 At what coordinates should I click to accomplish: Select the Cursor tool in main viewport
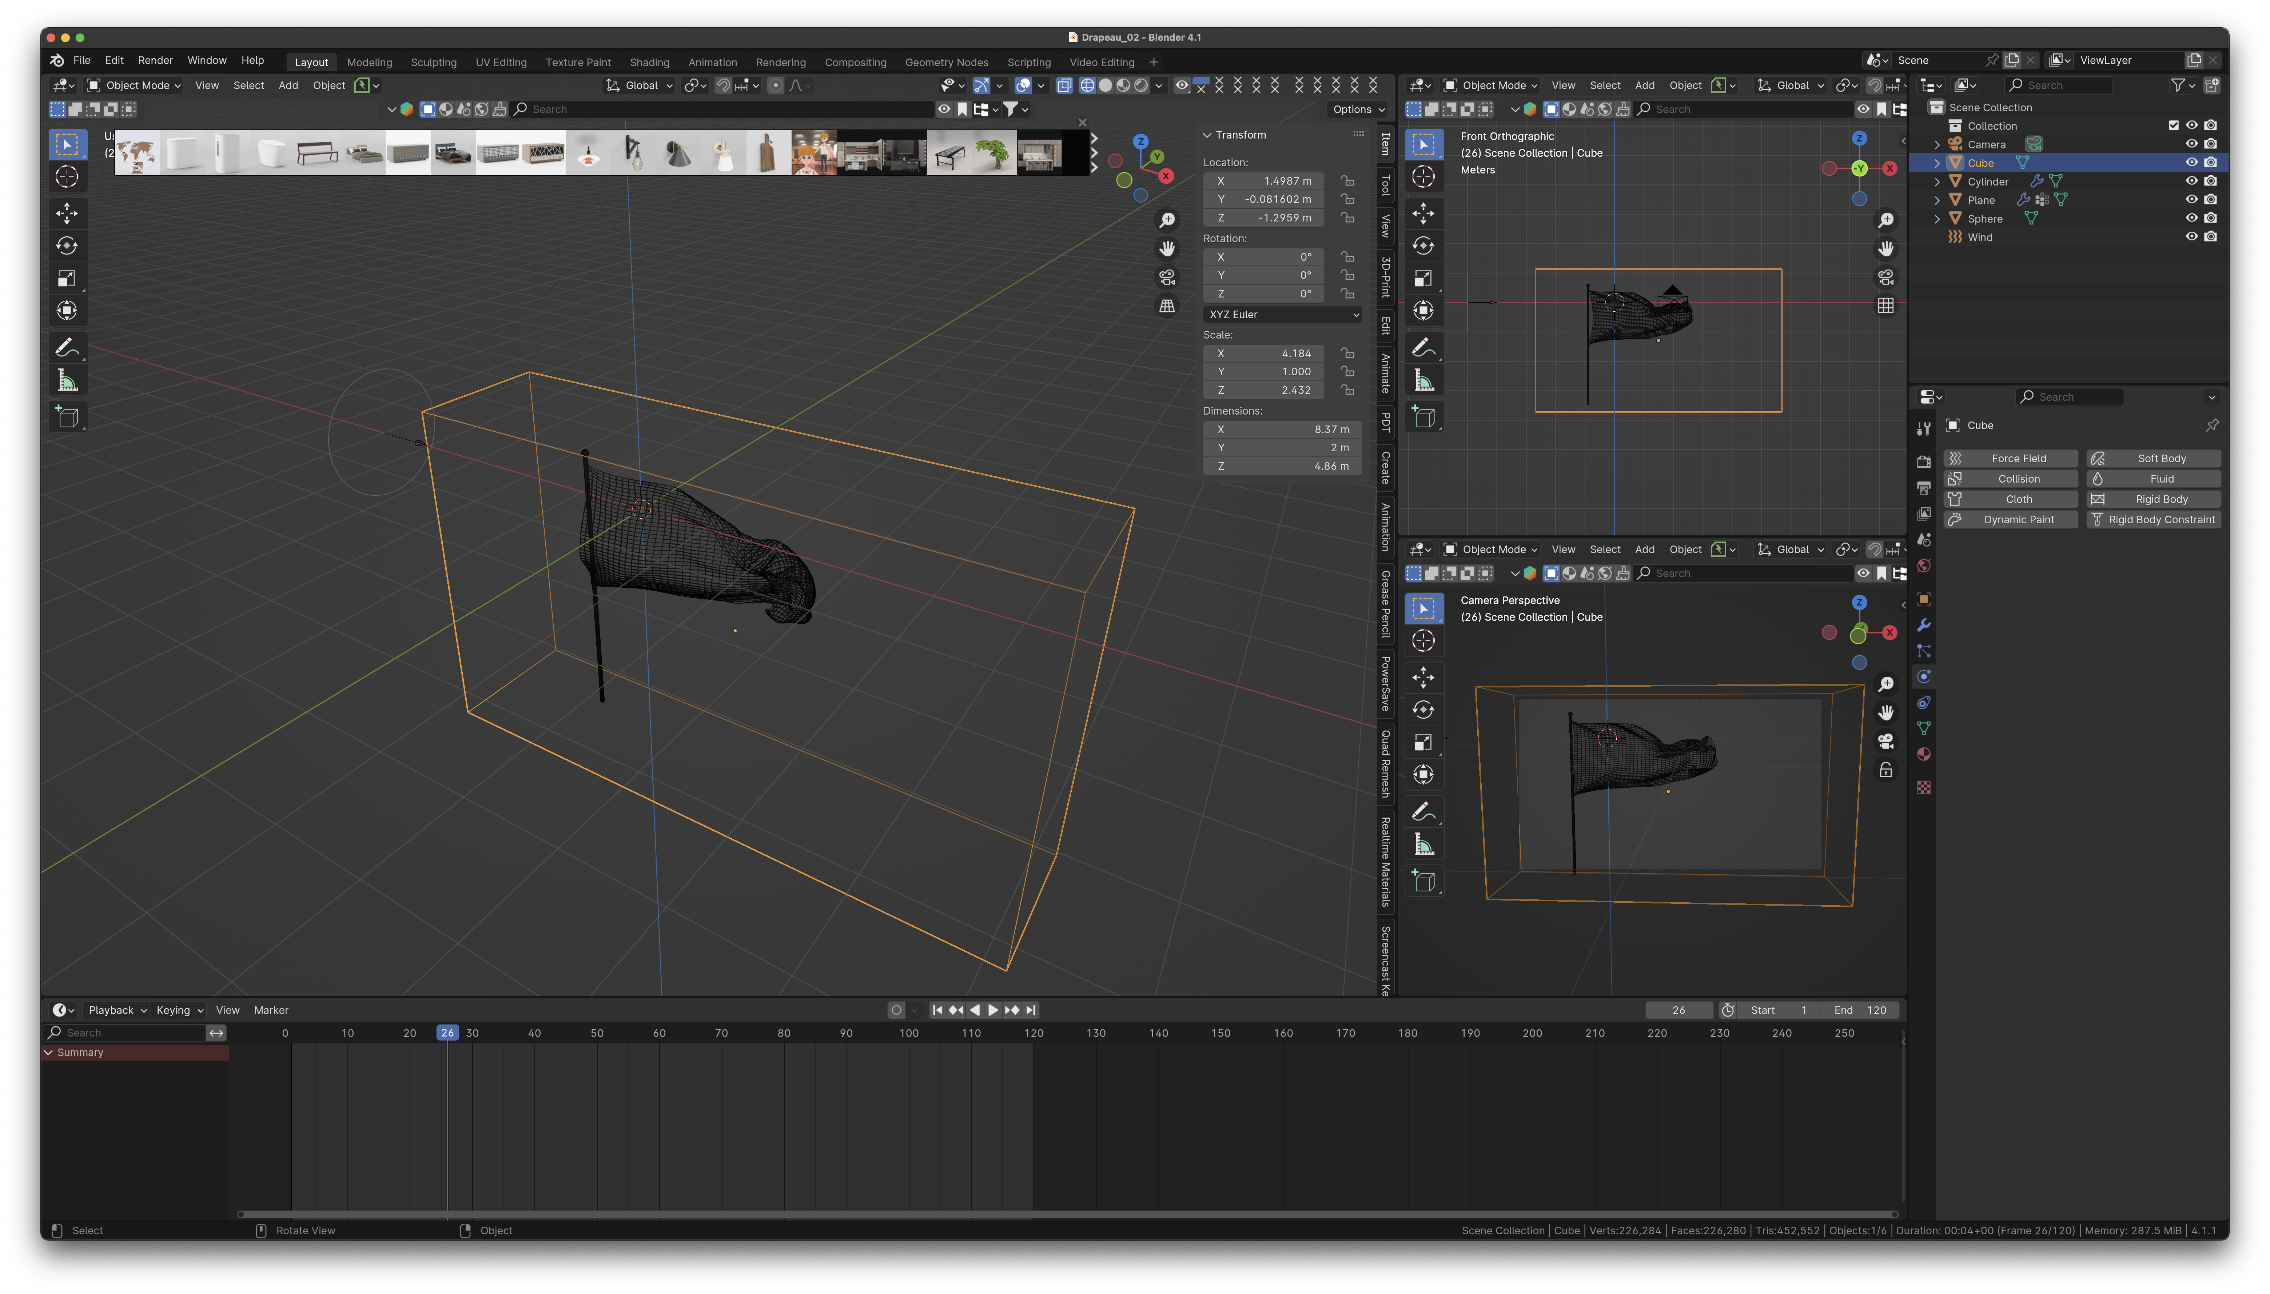[x=67, y=177]
